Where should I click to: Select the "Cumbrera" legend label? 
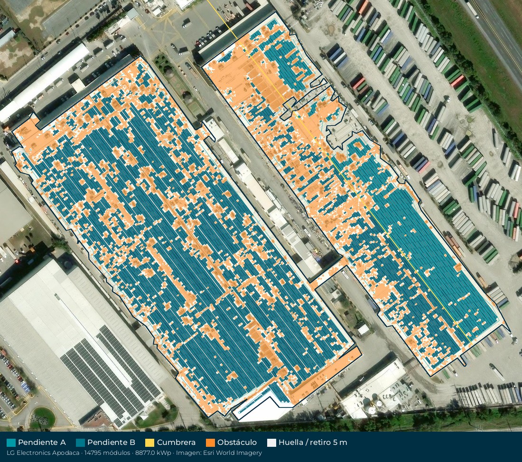click(176, 443)
